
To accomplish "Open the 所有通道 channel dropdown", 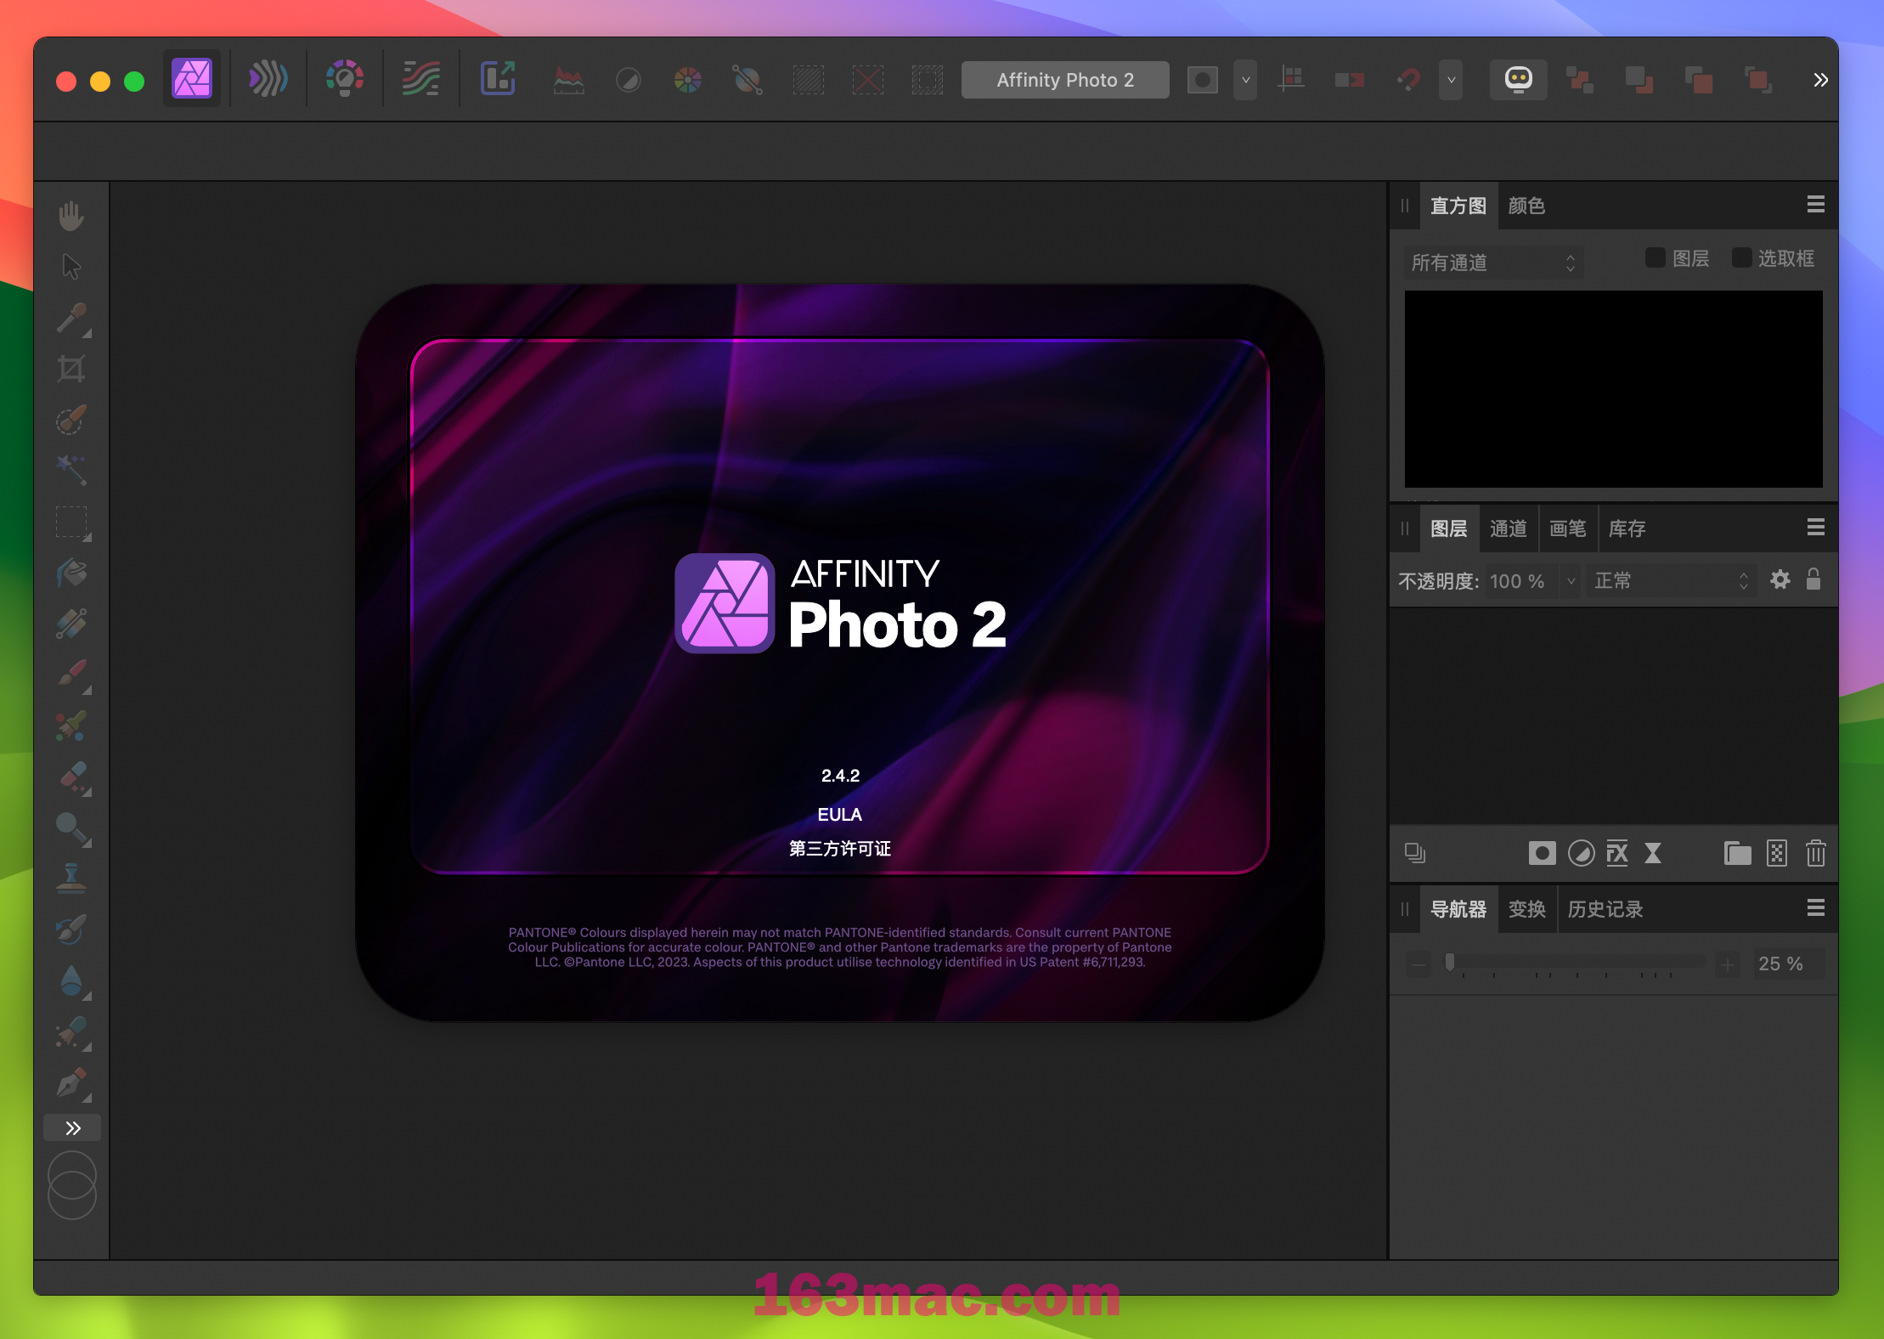I will (1492, 263).
